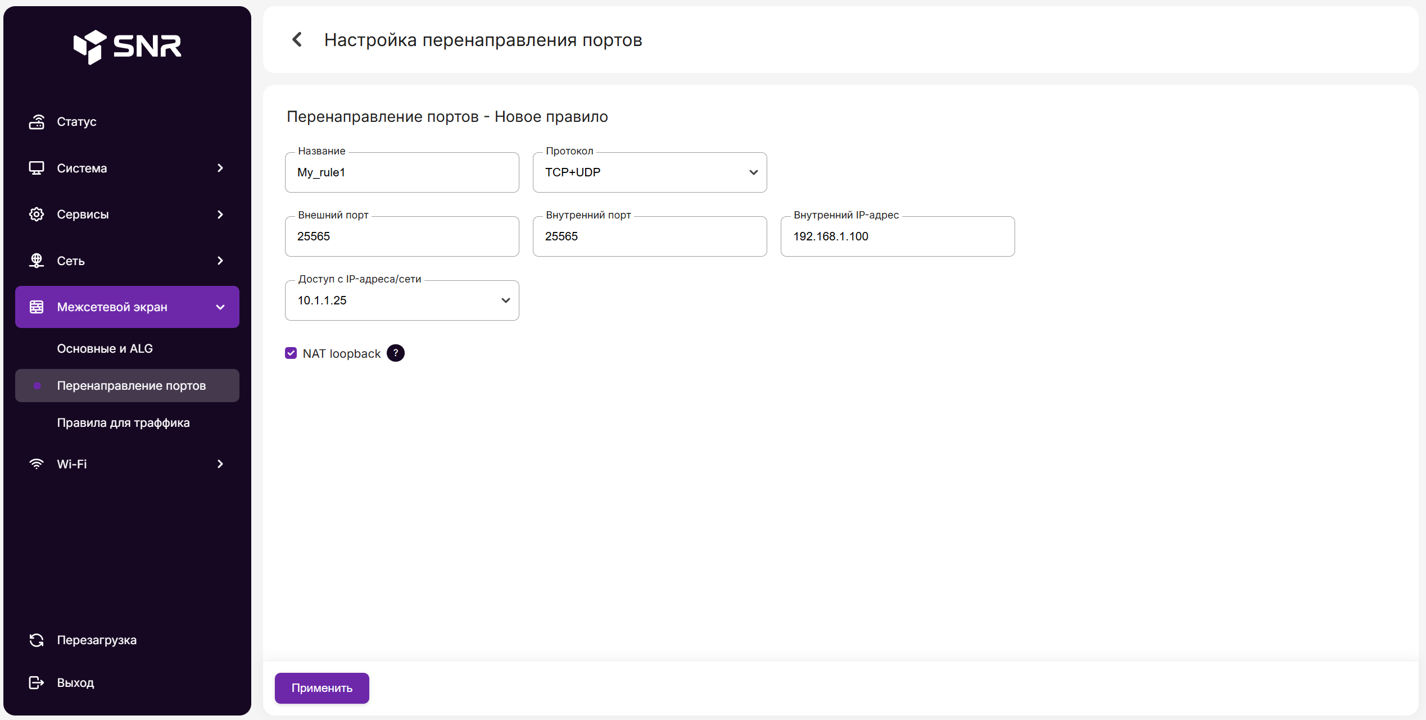1426x720 pixels.
Task: Click the Выход logout link
Action: 75,682
